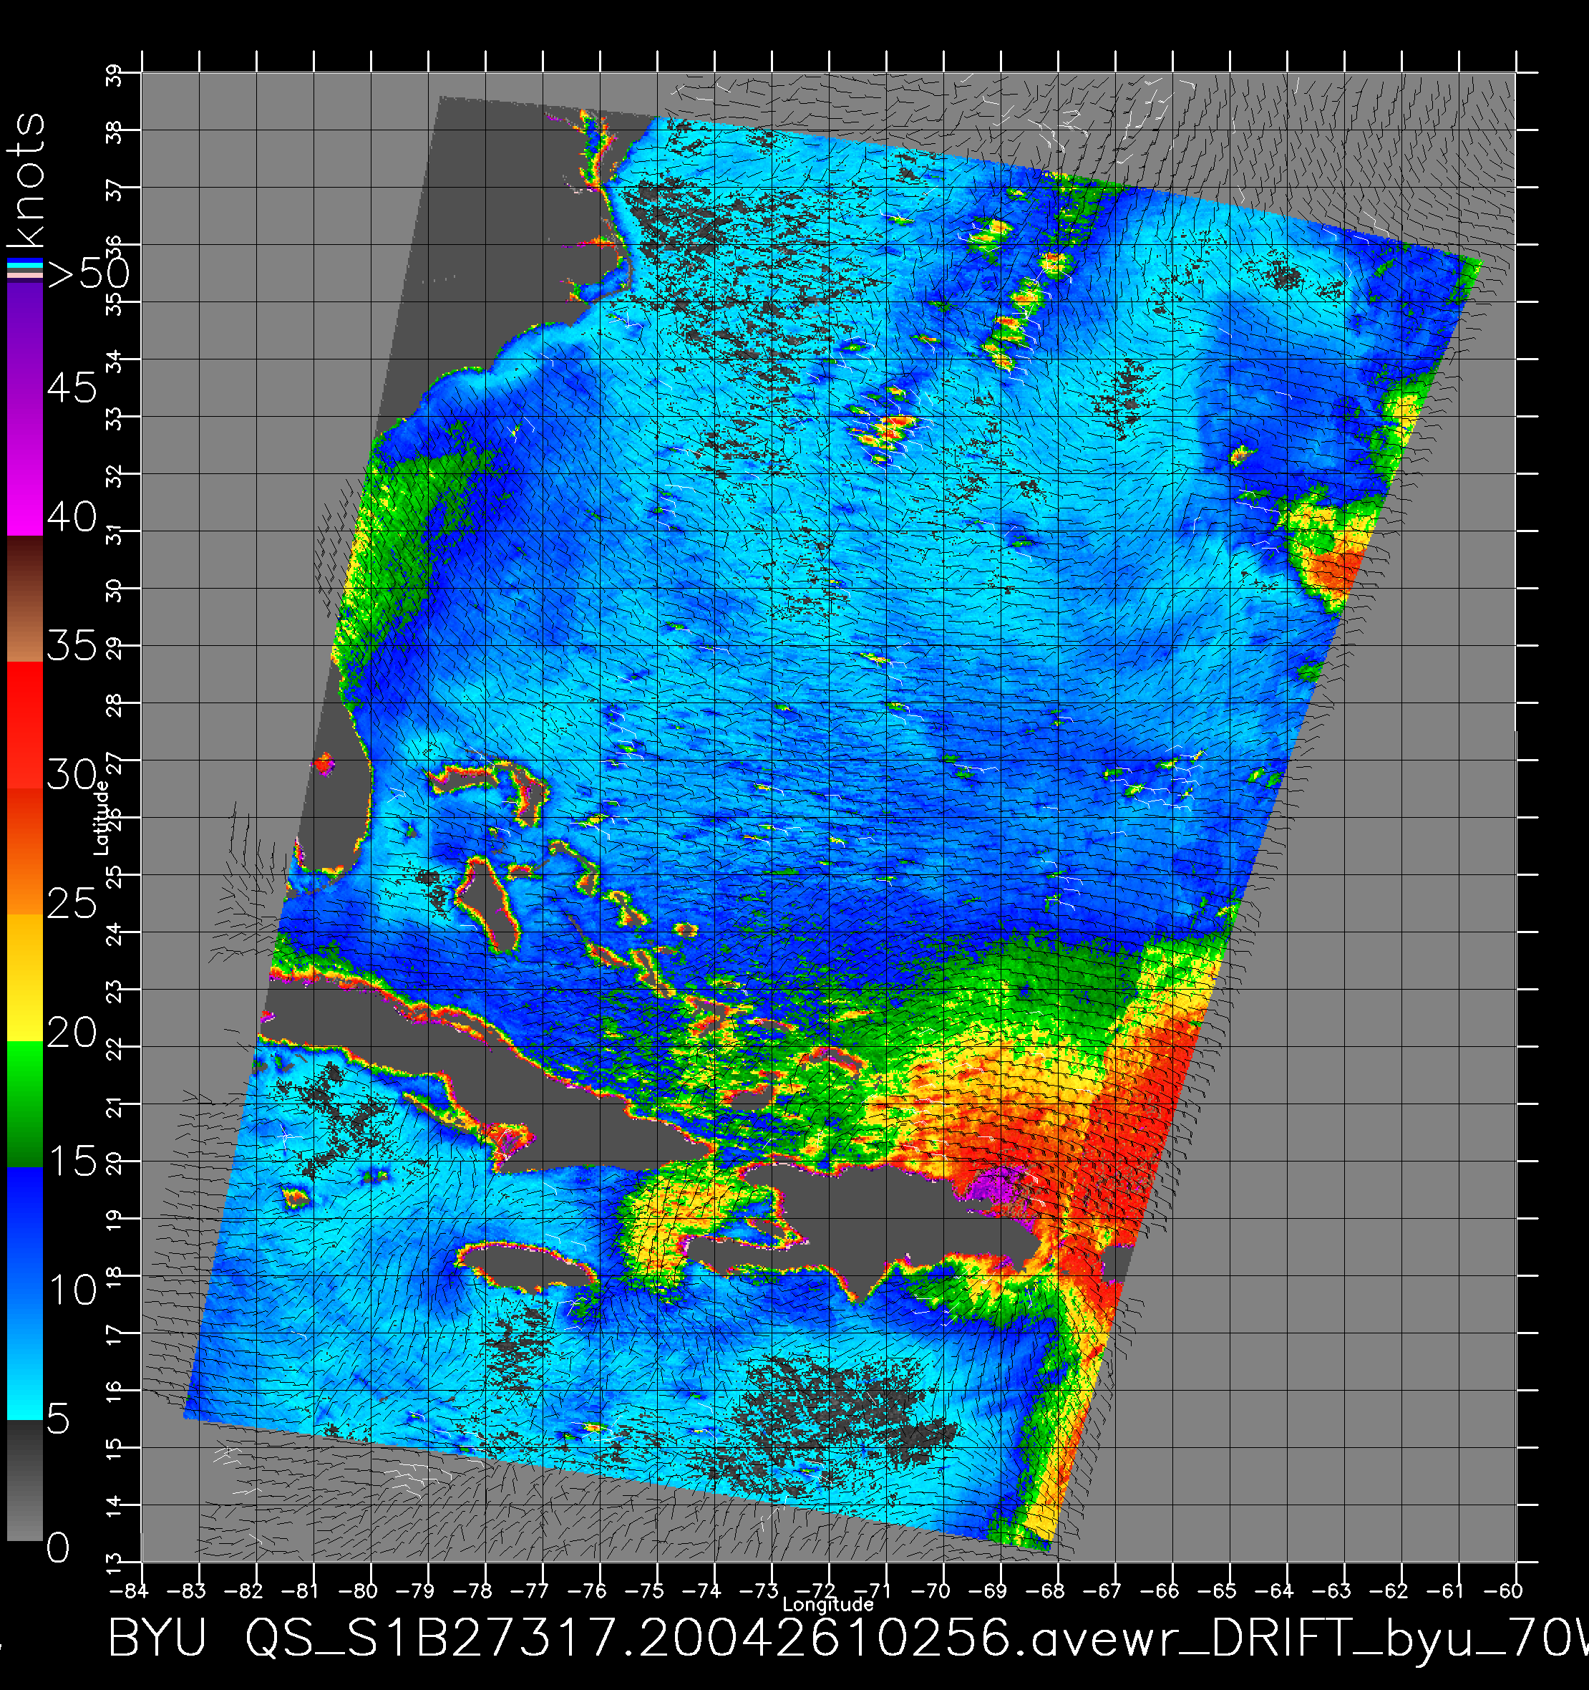1589x1690 pixels.
Task: Click the "-63" longitude tick label
Action: (x=1331, y=1590)
